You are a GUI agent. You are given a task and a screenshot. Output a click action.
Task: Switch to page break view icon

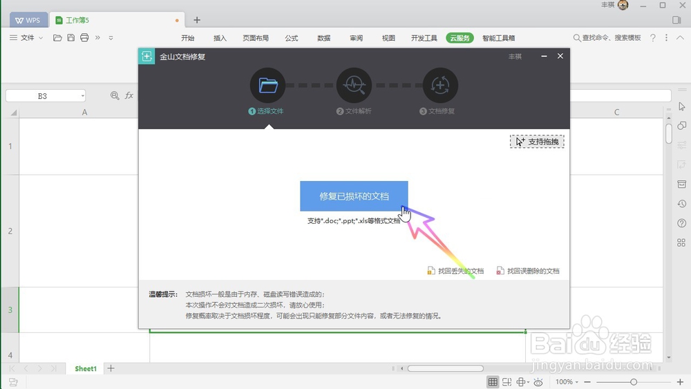pos(507,382)
